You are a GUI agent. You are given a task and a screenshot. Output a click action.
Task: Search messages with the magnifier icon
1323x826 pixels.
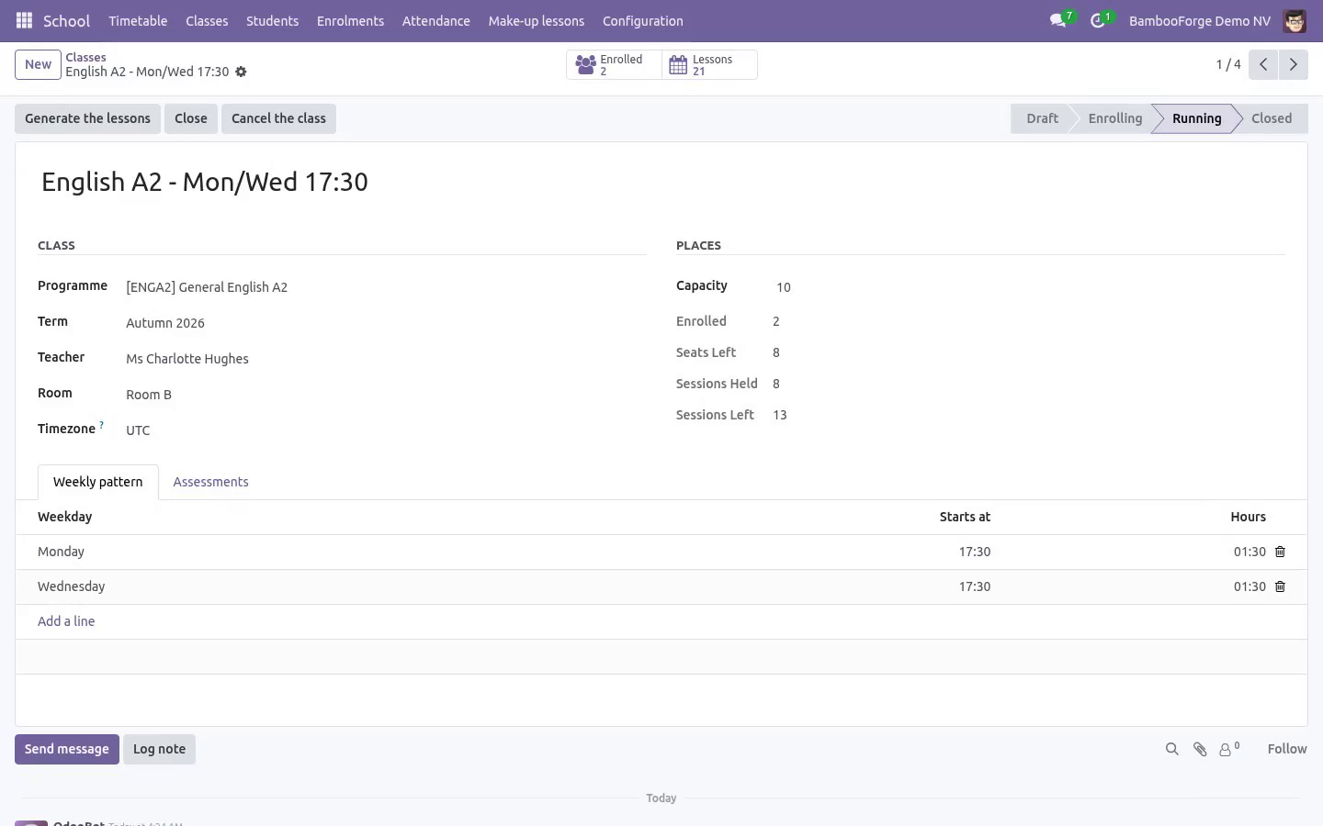click(x=1171, y=749)
